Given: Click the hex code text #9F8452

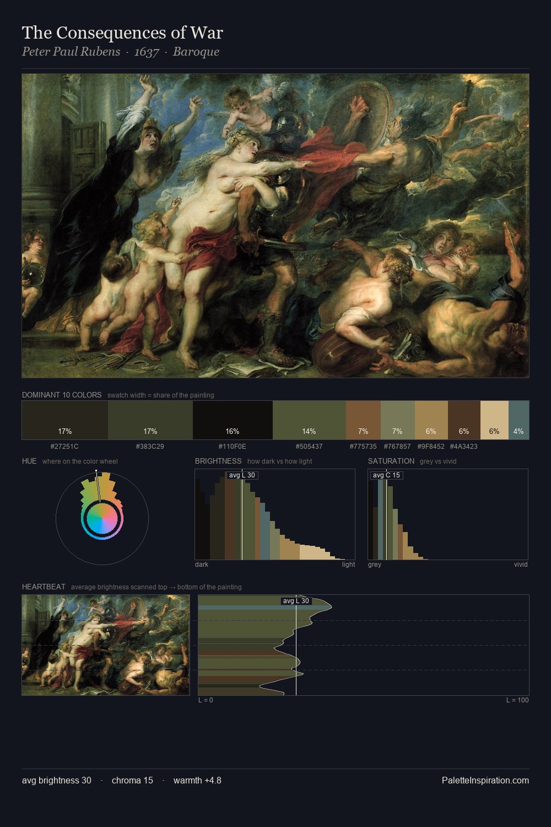Looking at the screenshot, I should (x=431, y=447).
